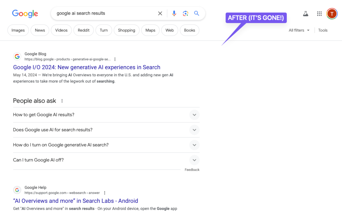
Task: Switch to the Videos tab
Action: (61, 30)
